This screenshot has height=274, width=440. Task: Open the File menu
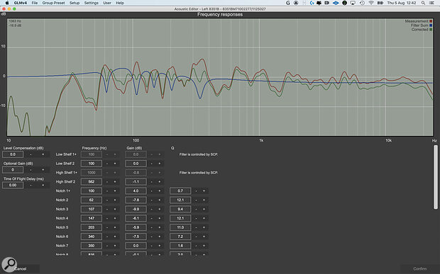(35, 3)
